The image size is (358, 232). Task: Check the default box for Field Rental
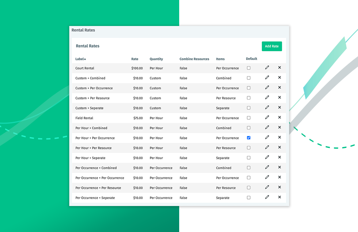point(249,118)
